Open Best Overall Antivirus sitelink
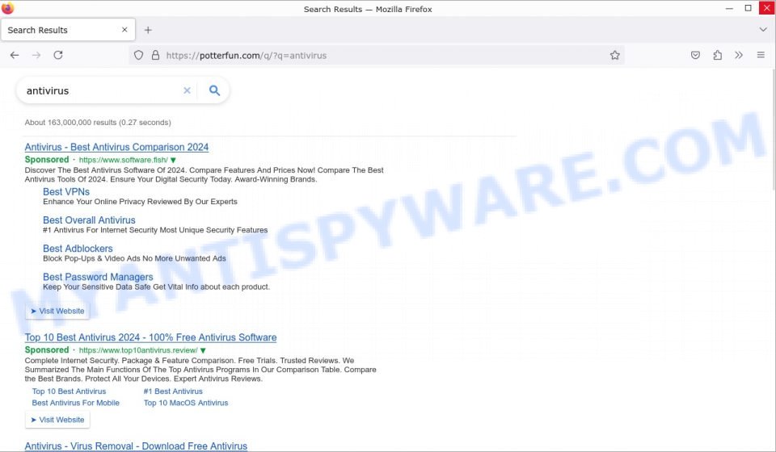 pos(89,220)
